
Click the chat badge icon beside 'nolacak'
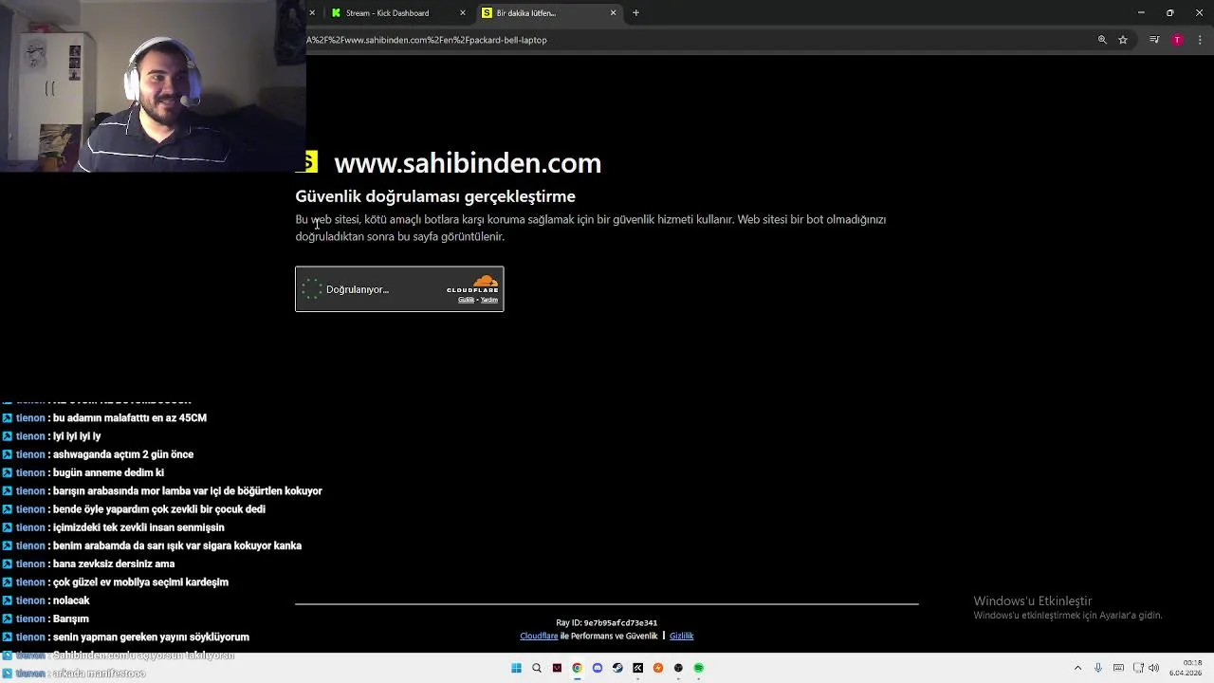point(7,600)
